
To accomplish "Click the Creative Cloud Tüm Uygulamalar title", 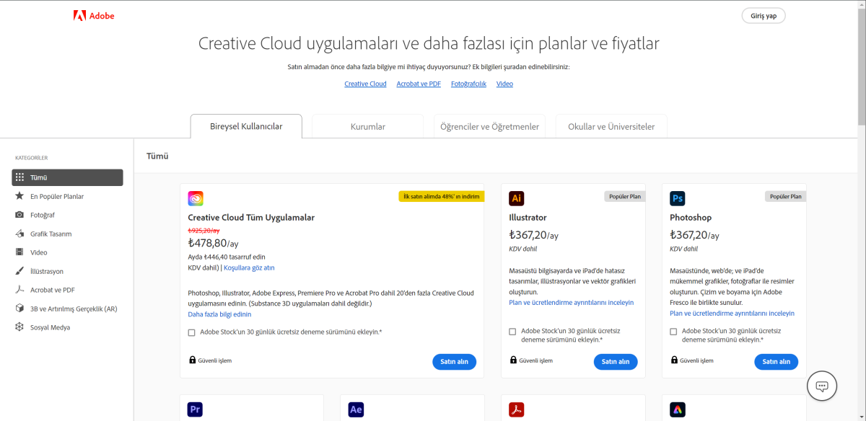I will pos(251,218).
